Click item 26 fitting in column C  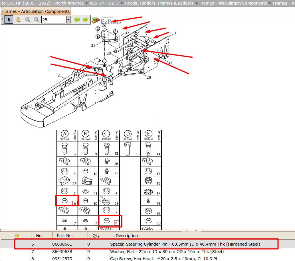pos(107,161)
